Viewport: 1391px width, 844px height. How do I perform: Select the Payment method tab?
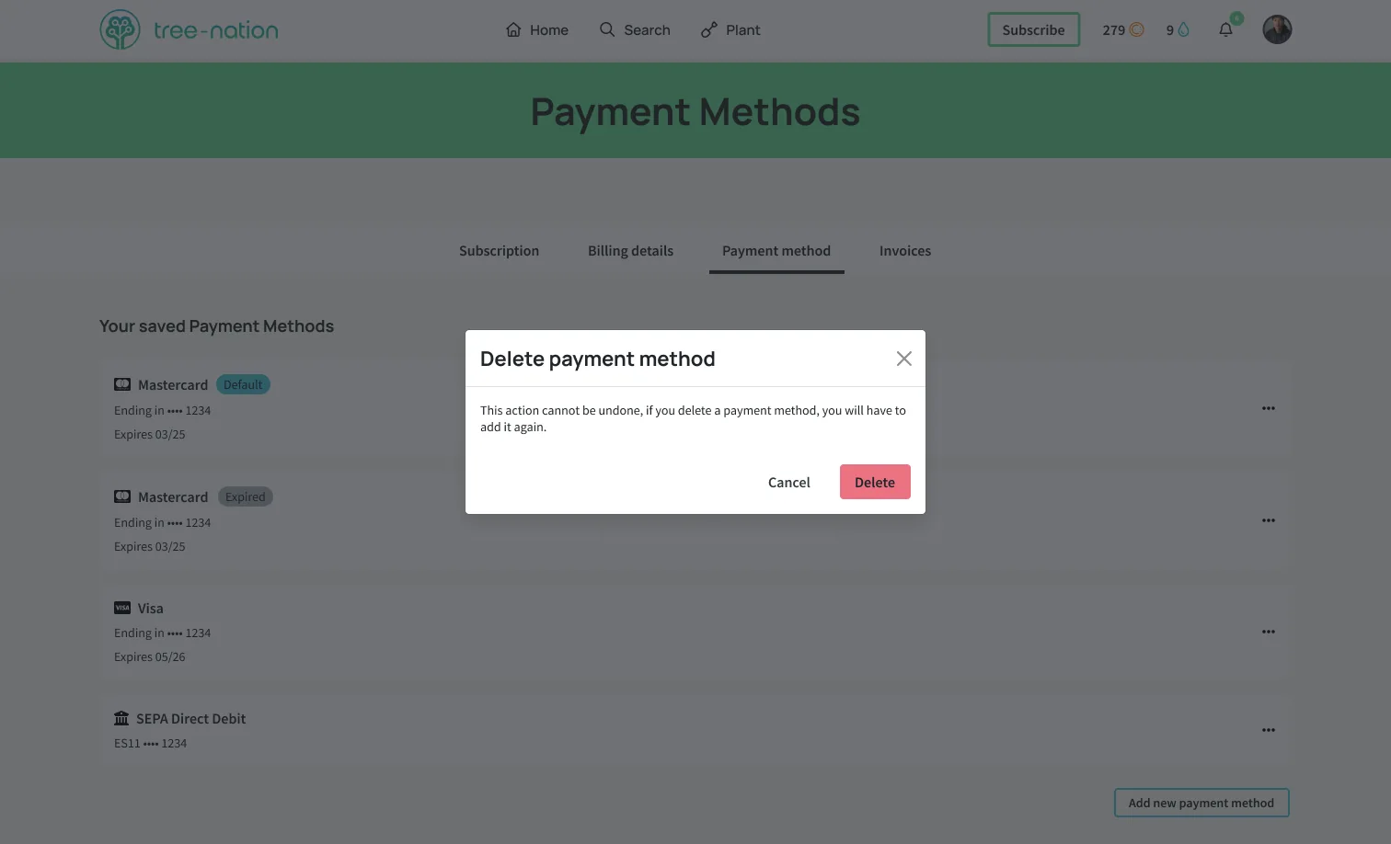click(776, 251)
